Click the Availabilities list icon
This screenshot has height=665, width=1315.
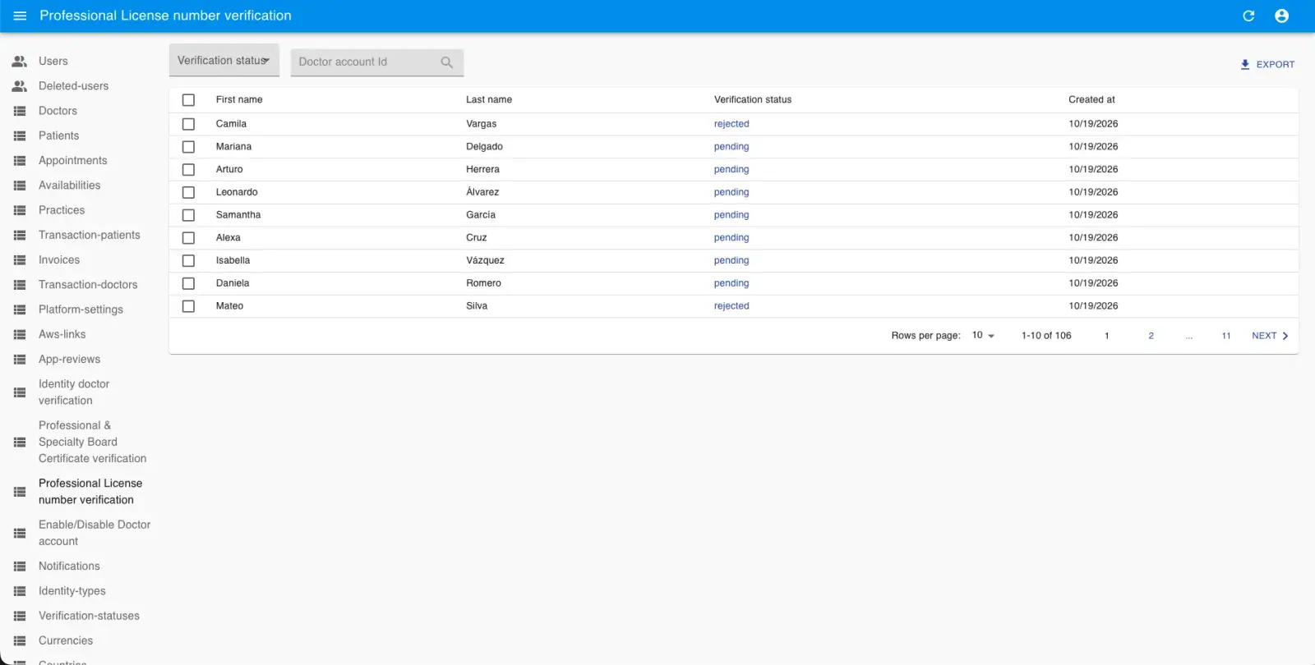[20, 186]
